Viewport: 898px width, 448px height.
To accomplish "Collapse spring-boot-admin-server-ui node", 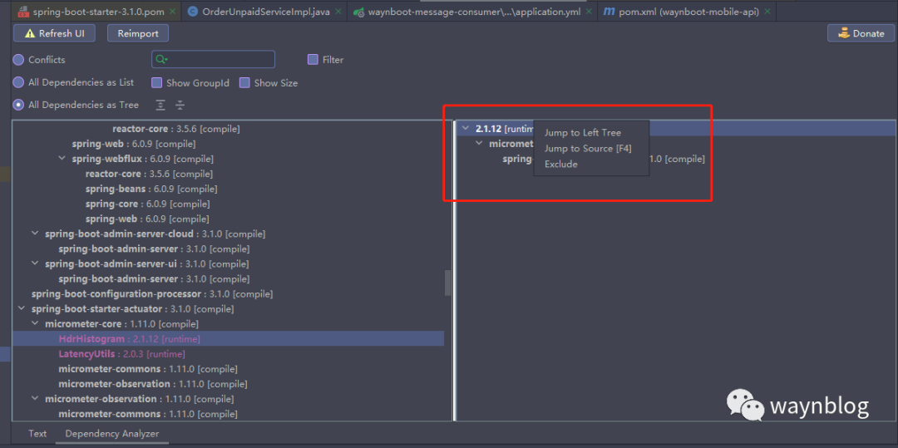I will click(x=34, y=263).
